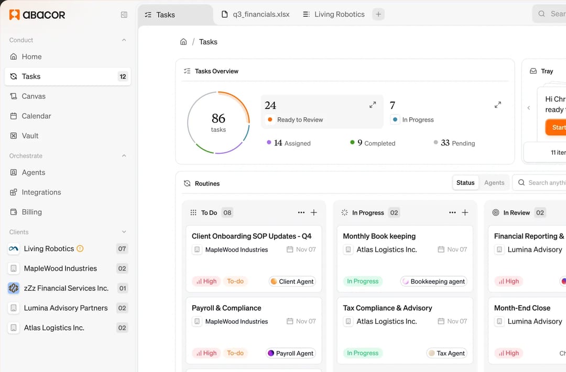Open To Do column options menu
Screen dimensions: 566x372
coord(301,212)
